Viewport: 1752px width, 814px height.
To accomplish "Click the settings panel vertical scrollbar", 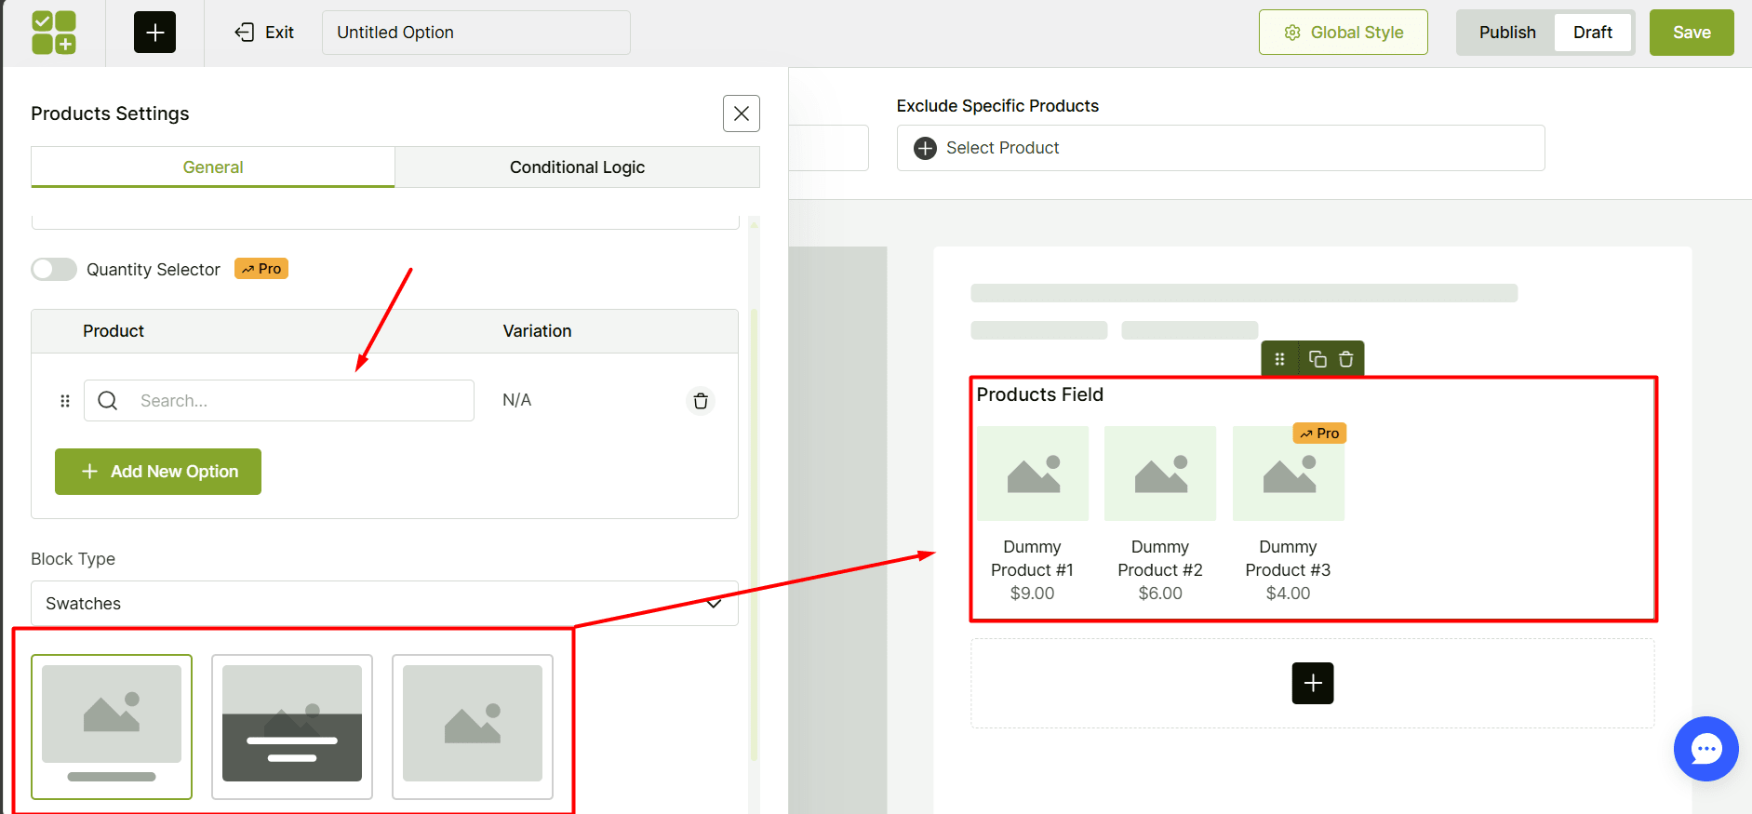I will pyautogui.click(x=754, y=535).
